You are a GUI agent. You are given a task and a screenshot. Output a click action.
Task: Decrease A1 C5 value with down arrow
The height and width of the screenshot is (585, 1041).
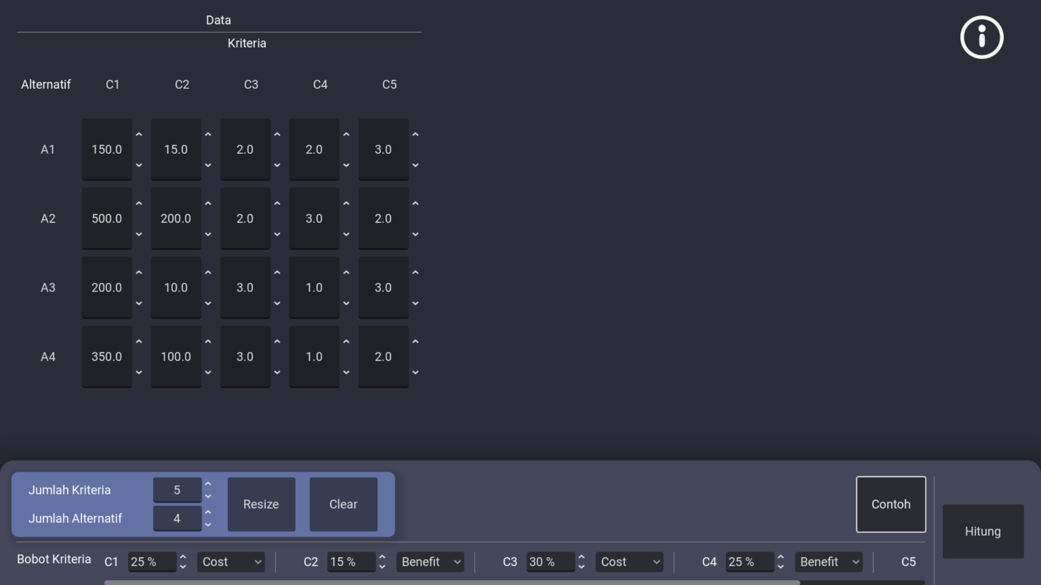coord(415,165)
